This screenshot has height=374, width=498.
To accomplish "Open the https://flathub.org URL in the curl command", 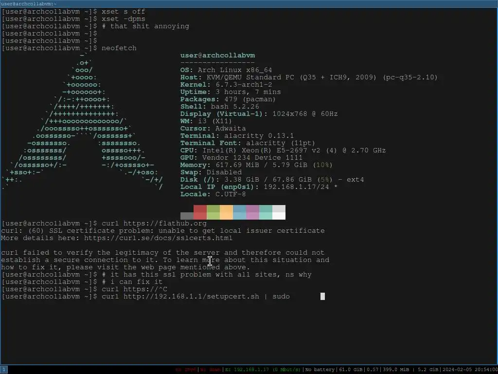I will click(165, 224).
